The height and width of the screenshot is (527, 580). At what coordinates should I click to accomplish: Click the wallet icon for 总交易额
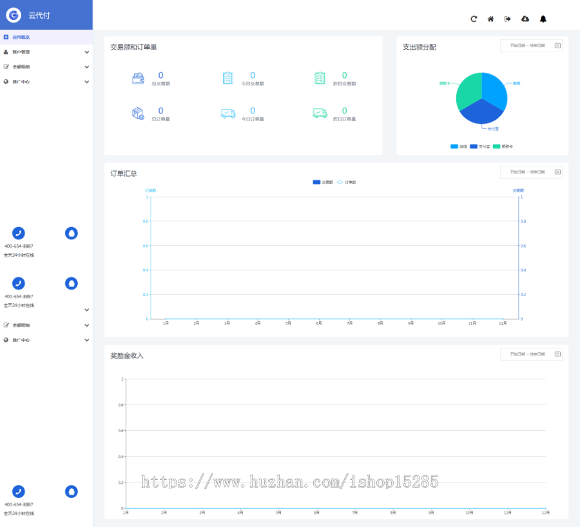[138, 79]
